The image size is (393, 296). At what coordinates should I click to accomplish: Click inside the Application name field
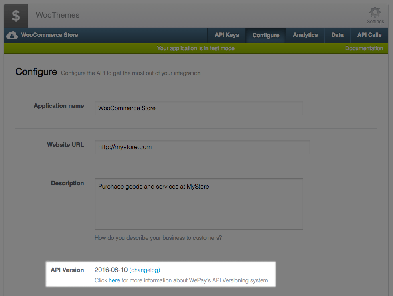tap(199, 108)
